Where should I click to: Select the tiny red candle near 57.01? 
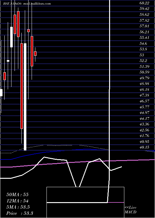click(29, 31)
